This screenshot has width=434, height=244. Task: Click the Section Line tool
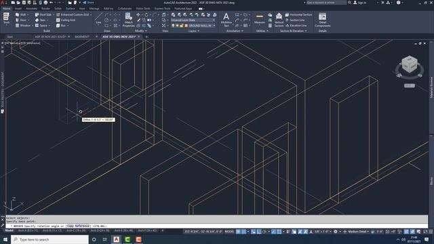tap(295, 20)
